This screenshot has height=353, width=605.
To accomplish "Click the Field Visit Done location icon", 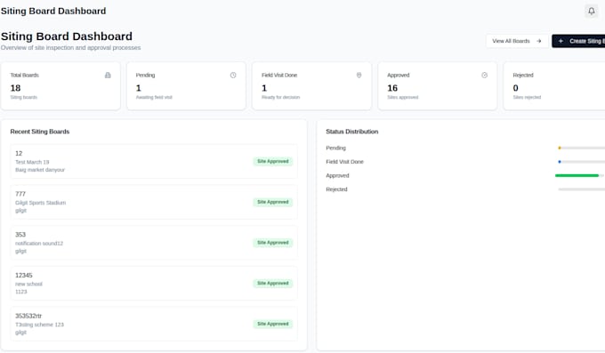I will [x=359, y=76].
